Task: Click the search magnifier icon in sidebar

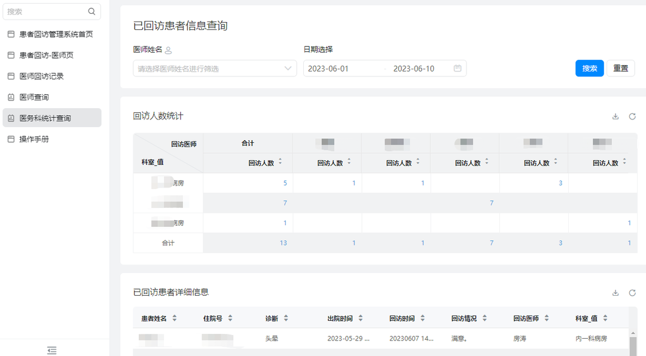Action: (92, 11)
